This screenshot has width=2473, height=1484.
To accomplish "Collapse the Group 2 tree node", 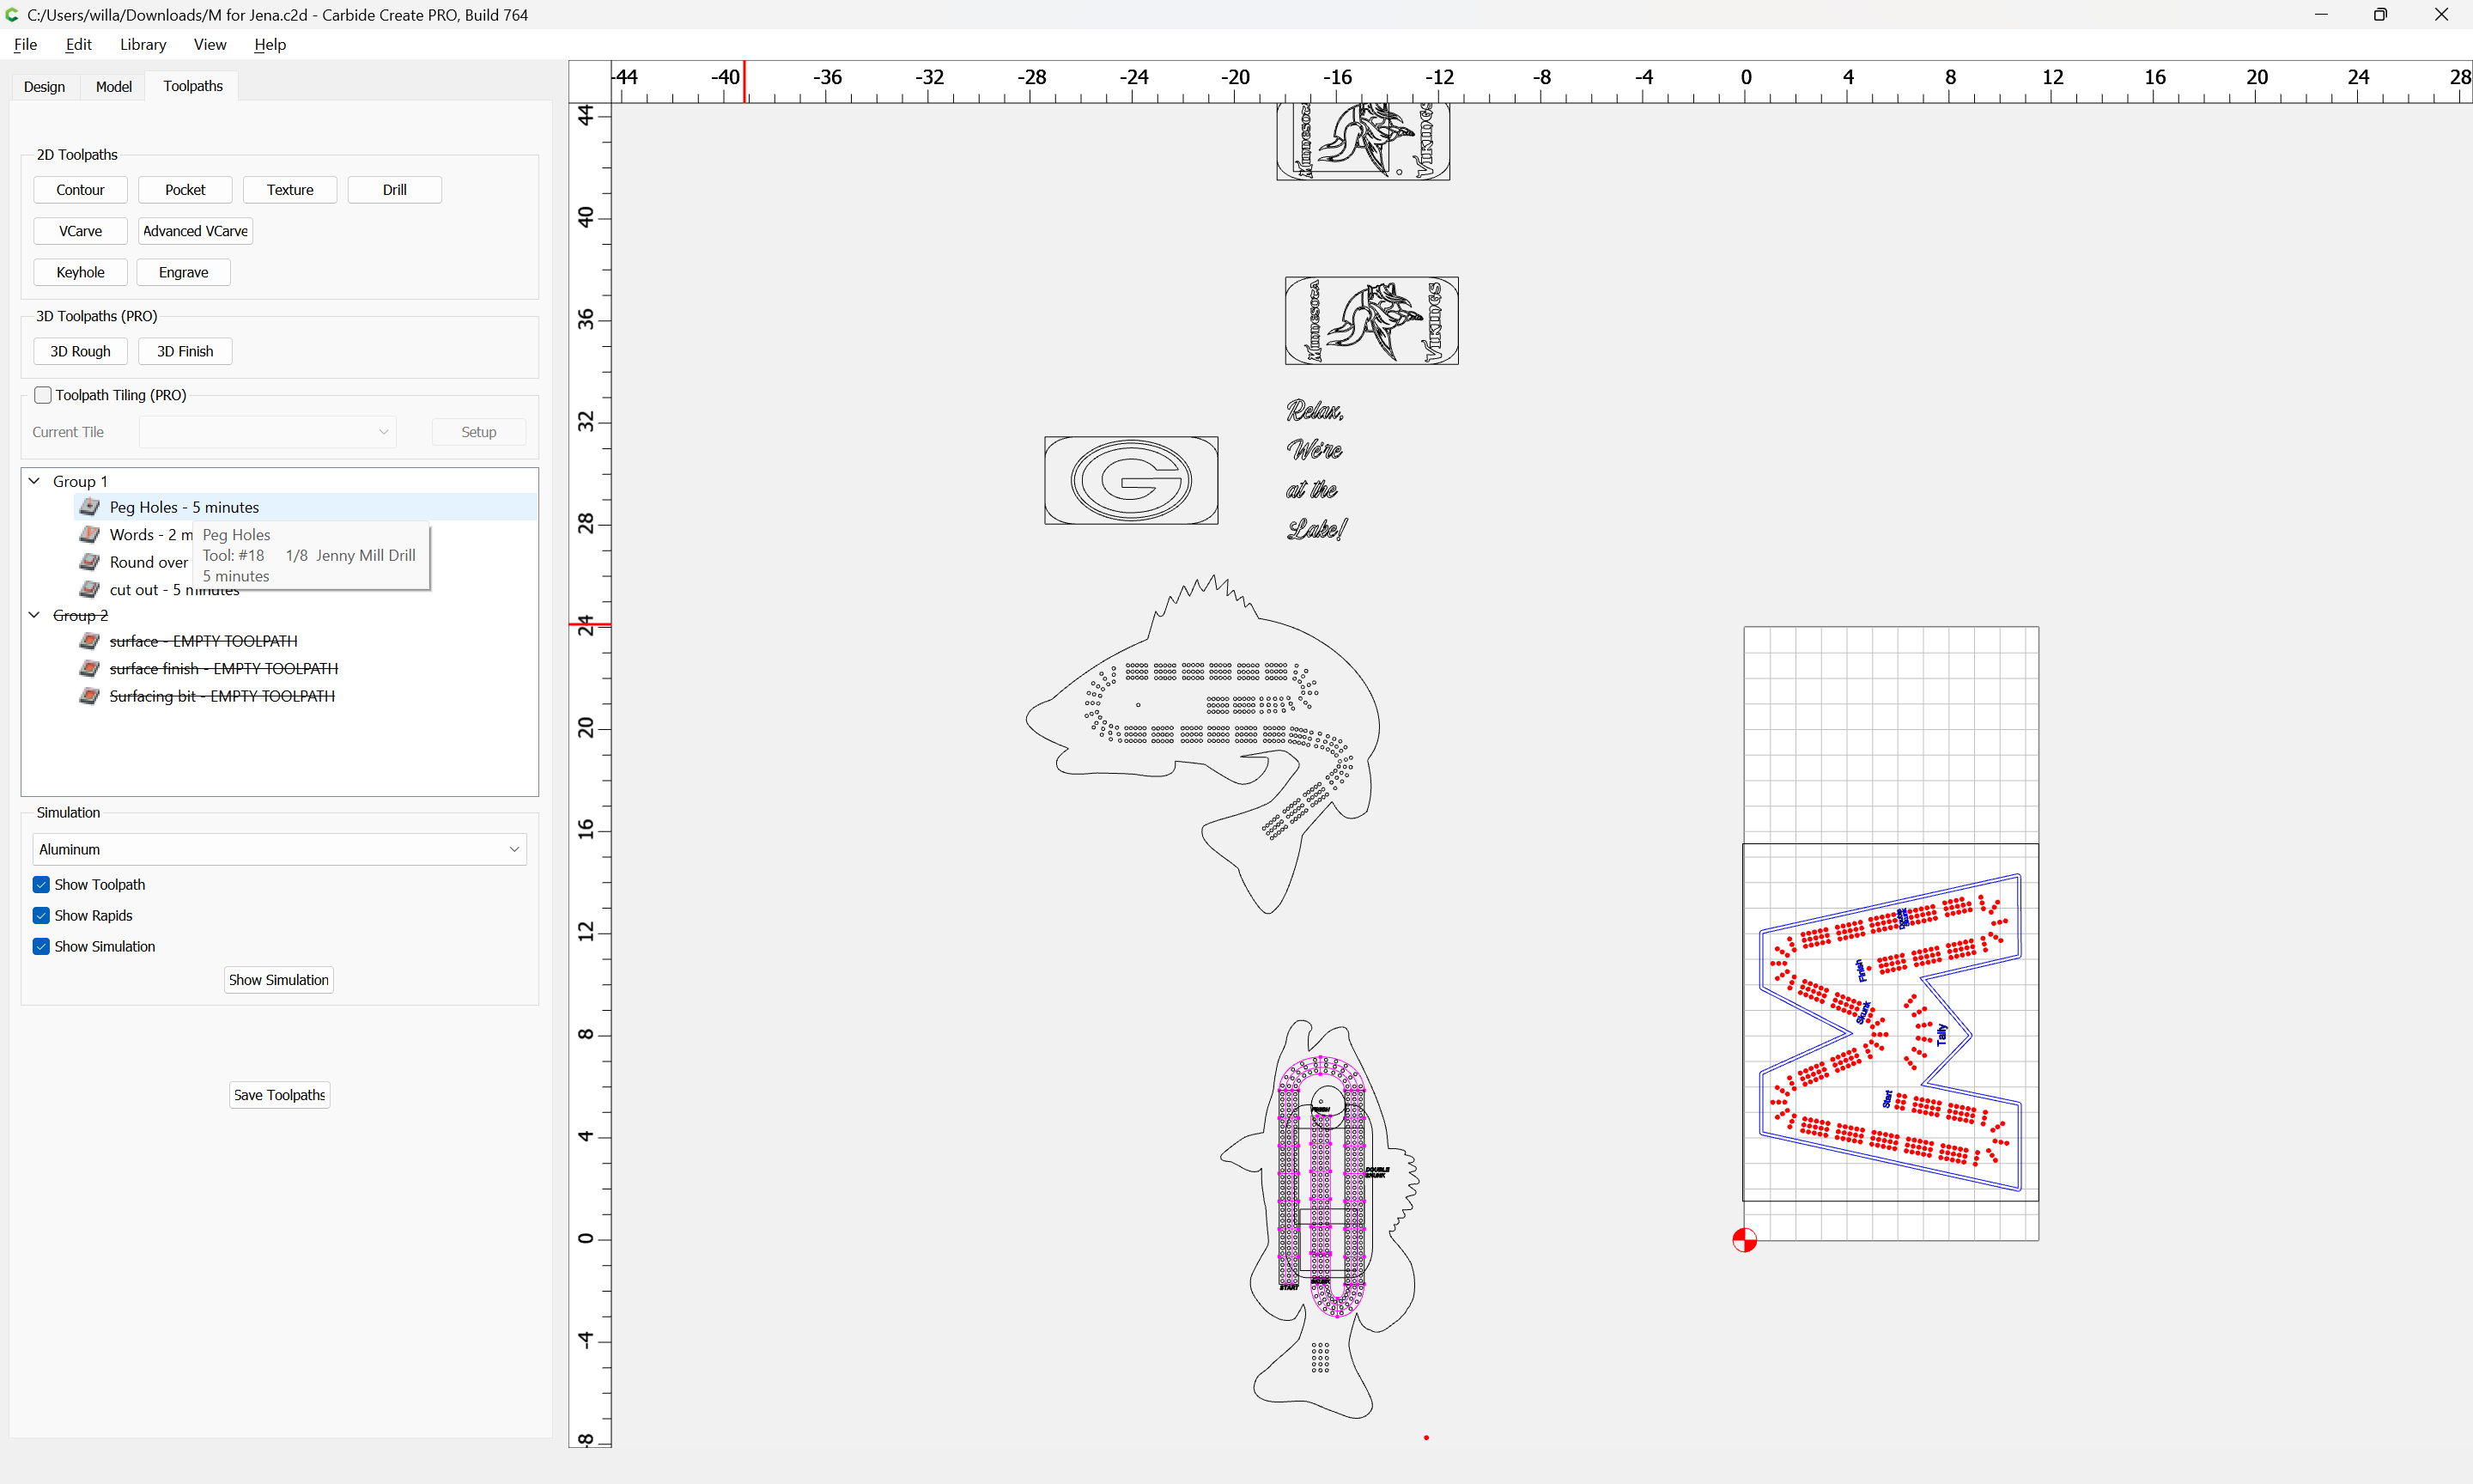I will [x=34, y=615].
